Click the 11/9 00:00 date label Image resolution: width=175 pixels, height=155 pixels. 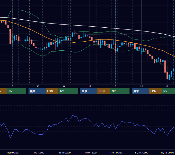12,152
